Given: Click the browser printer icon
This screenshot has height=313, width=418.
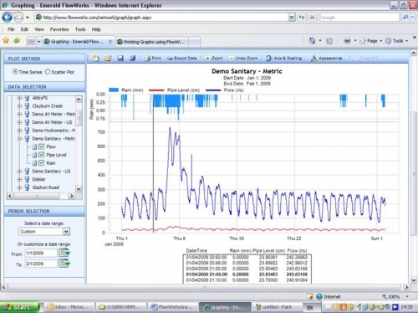Looking at the screenshot, I should (347, 41).
